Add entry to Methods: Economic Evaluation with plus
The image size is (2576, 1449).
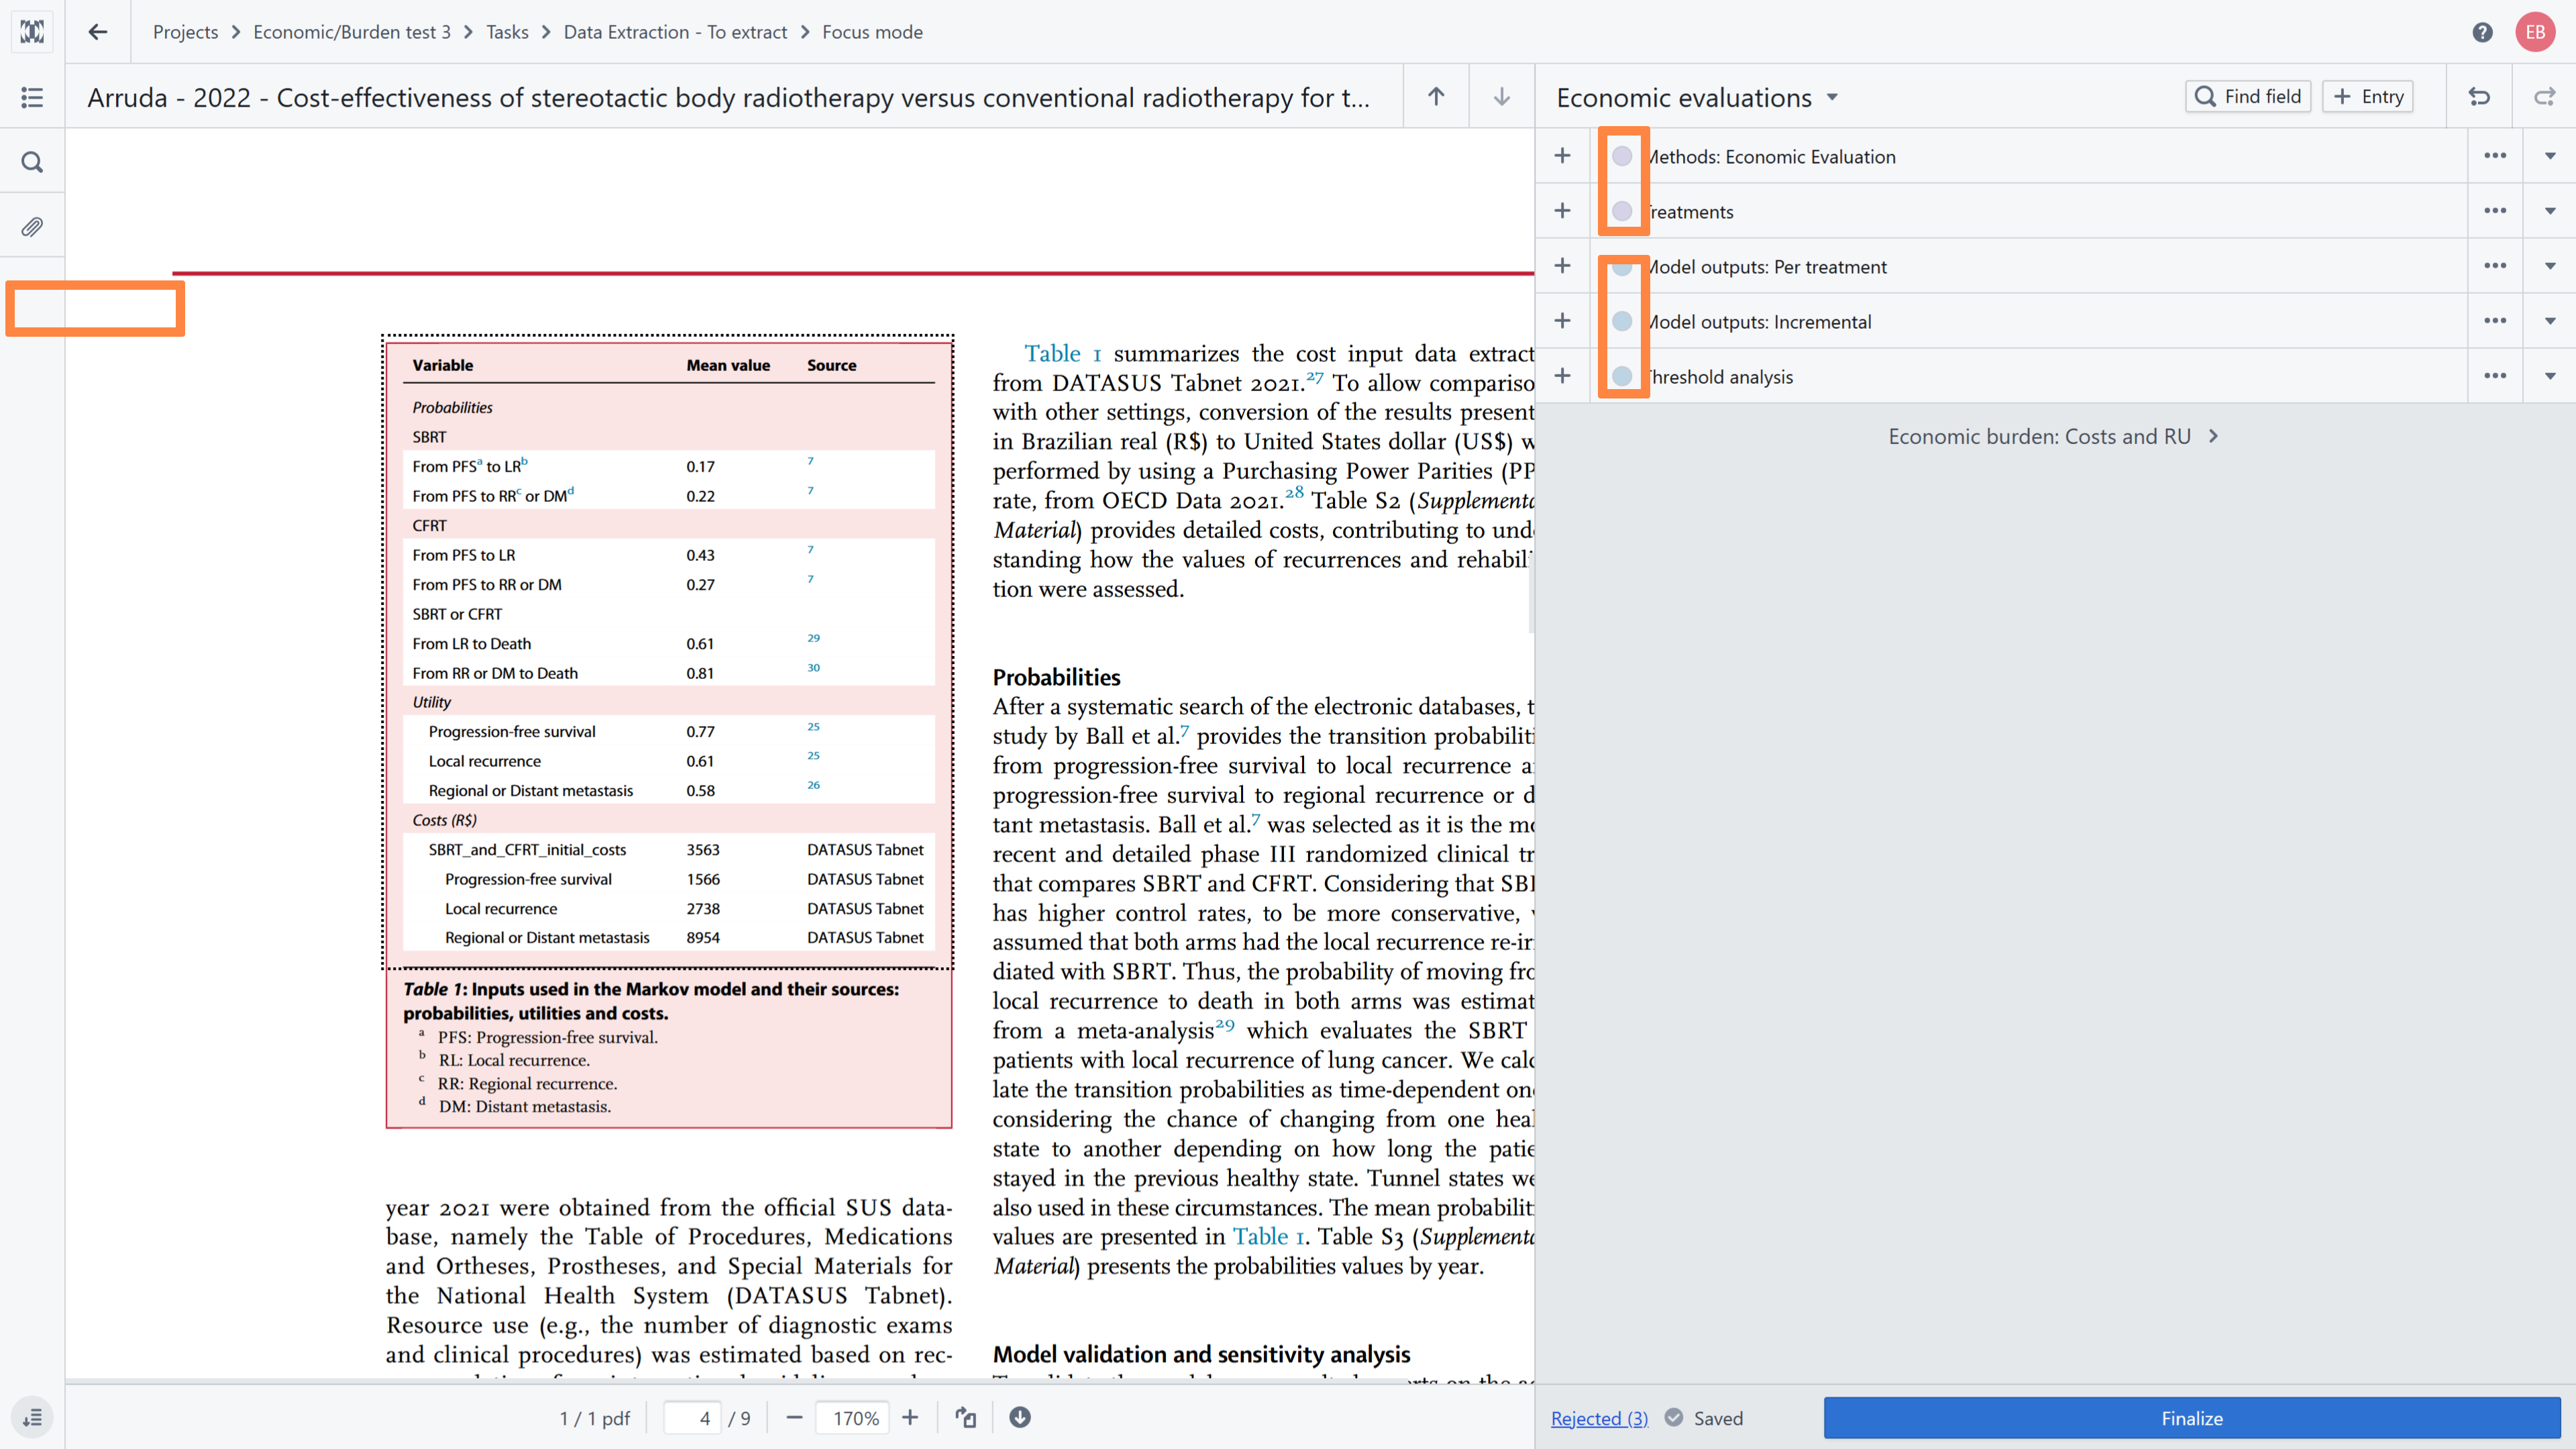1562,156
